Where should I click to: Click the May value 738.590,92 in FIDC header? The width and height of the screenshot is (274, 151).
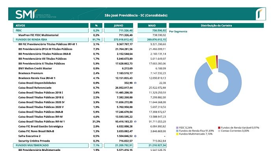click(159, 31)
